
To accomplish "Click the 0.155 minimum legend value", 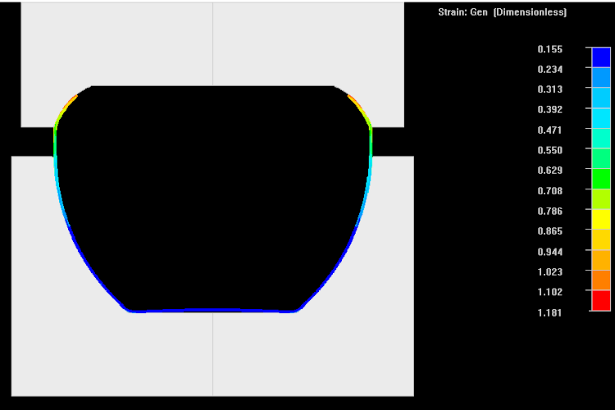I will click(549, 49).
